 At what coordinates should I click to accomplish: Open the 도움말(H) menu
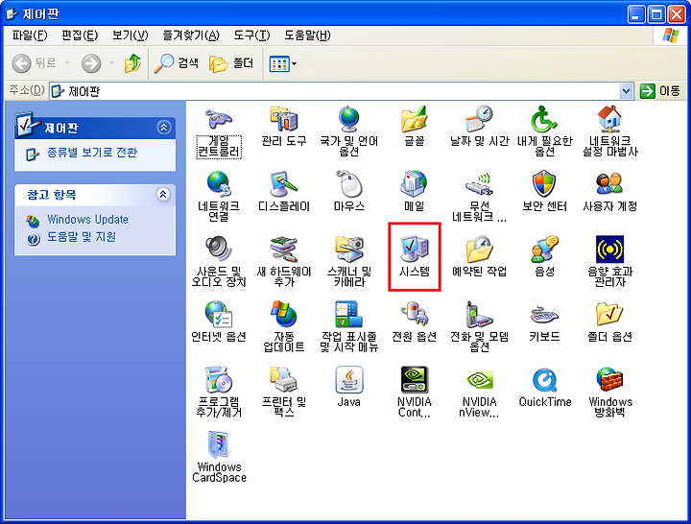coord(307,36)
